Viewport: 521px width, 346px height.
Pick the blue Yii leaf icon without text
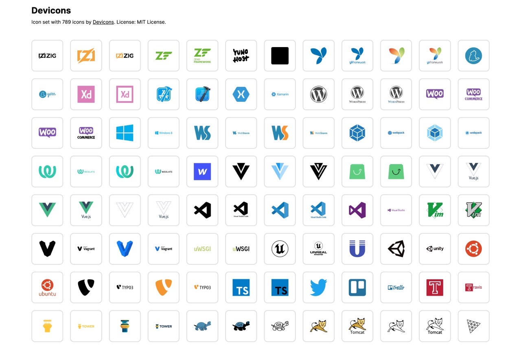click(319, 56)
